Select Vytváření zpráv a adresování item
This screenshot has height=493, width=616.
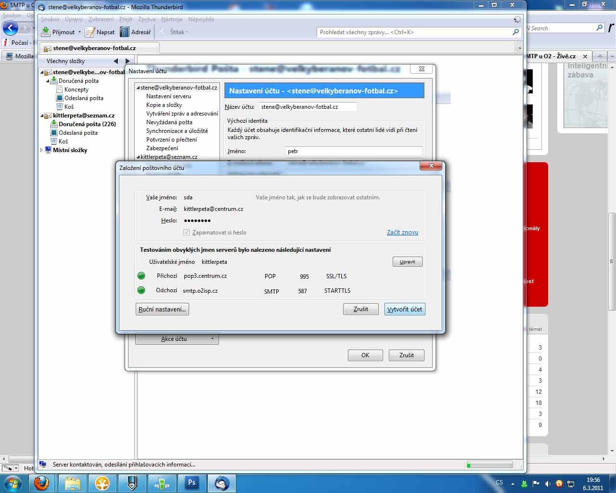click(x=182, y=114)
